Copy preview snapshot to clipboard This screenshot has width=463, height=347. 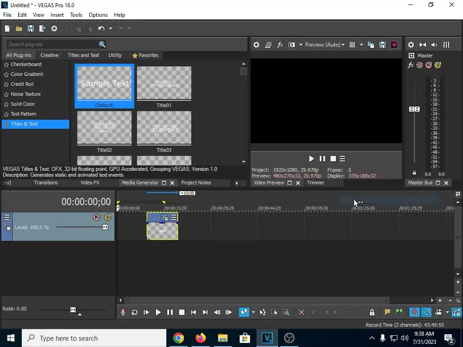coord(371,45)
